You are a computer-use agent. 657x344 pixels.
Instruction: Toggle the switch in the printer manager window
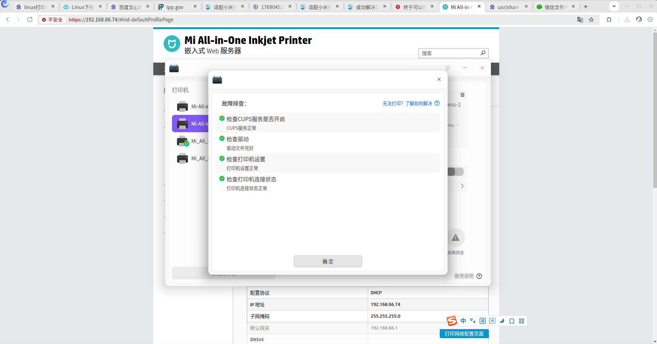tap(455, 172)
